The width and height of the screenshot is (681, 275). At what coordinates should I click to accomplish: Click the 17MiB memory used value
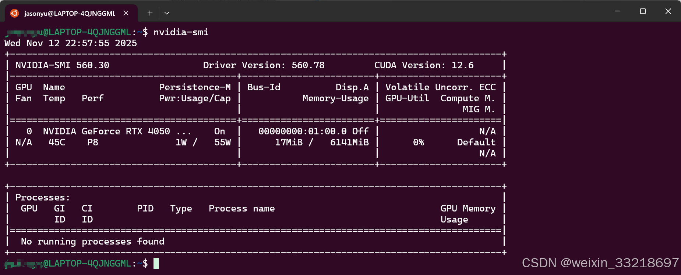[x=289, y=142]
